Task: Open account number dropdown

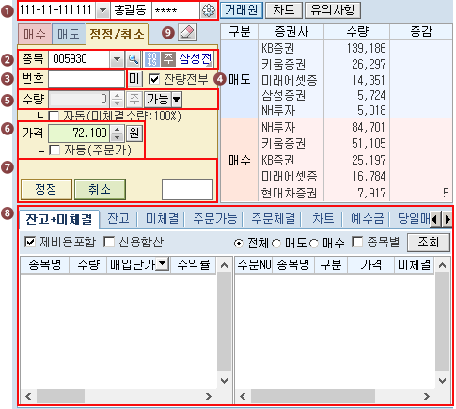Action: pyautogui.click(x=102, y=10)
